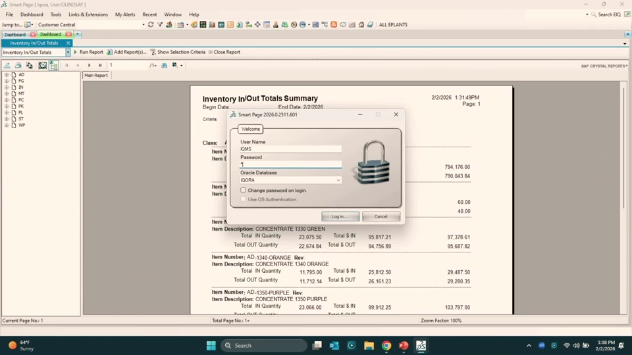Click the Zoom magnifier icon in the report toolbar
Viewport: 632px width, 355px height.
175,65
